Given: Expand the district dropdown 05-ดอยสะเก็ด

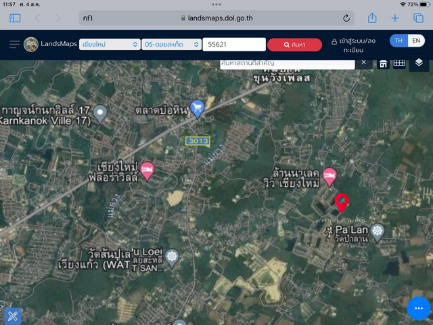Looking at the screenshot, I should click(x=171, y=45).
